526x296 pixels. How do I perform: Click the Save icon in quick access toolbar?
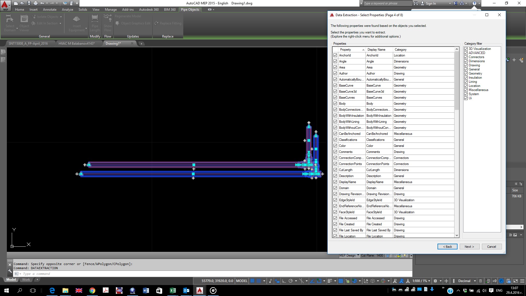coord(29,3)
